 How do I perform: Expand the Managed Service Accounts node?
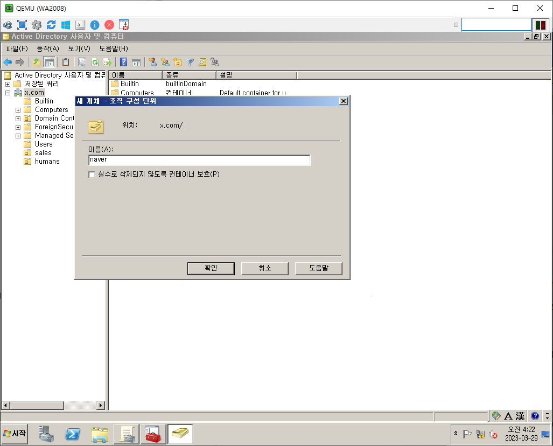coord(18,136)
